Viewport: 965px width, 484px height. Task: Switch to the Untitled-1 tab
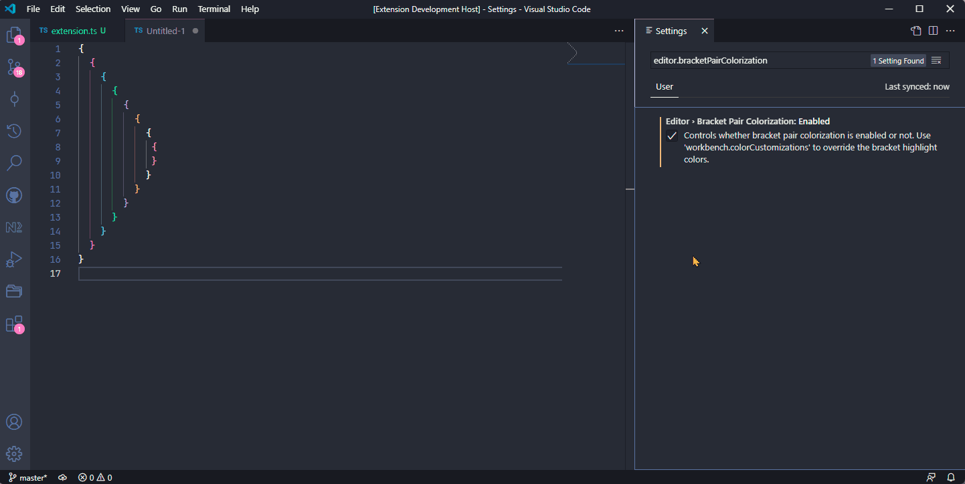point(163,30)
